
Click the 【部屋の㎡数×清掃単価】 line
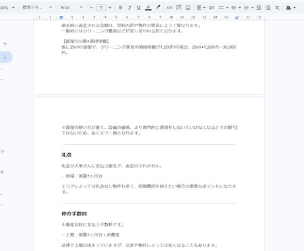pos(86,41)
